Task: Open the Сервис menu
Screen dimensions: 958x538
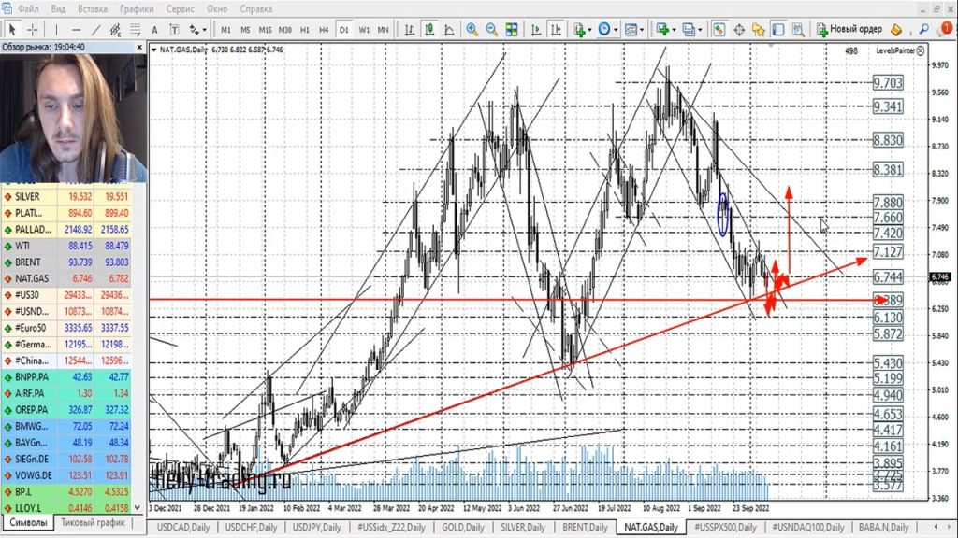Action: pyautogui.click(x=180, y=8)
